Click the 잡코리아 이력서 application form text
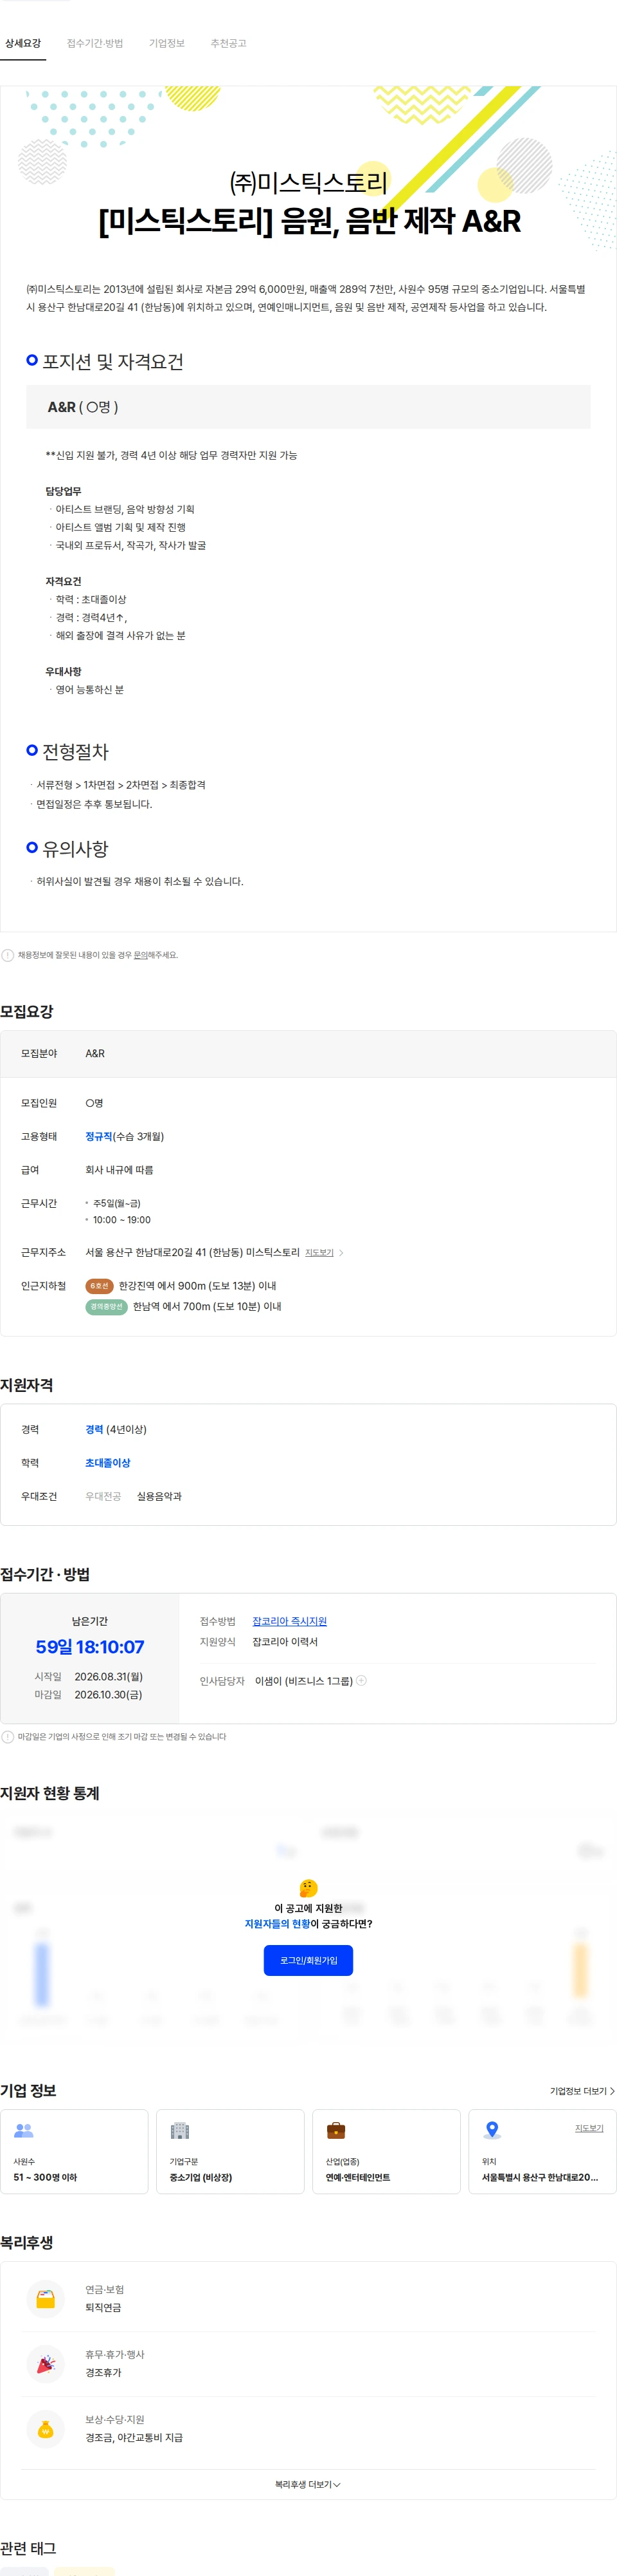This screenshot has width=617, height=2576. tap(285, 1642)
